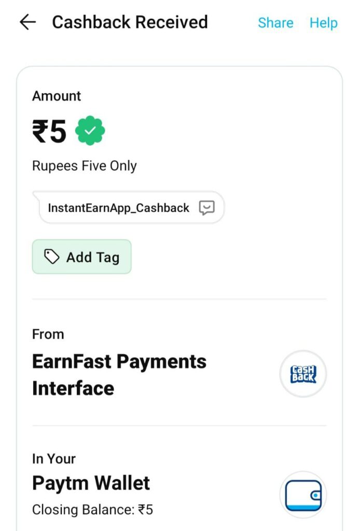Screen dimensions: 359x531
Task: Tap the From label
Action: tap(48, 334)
